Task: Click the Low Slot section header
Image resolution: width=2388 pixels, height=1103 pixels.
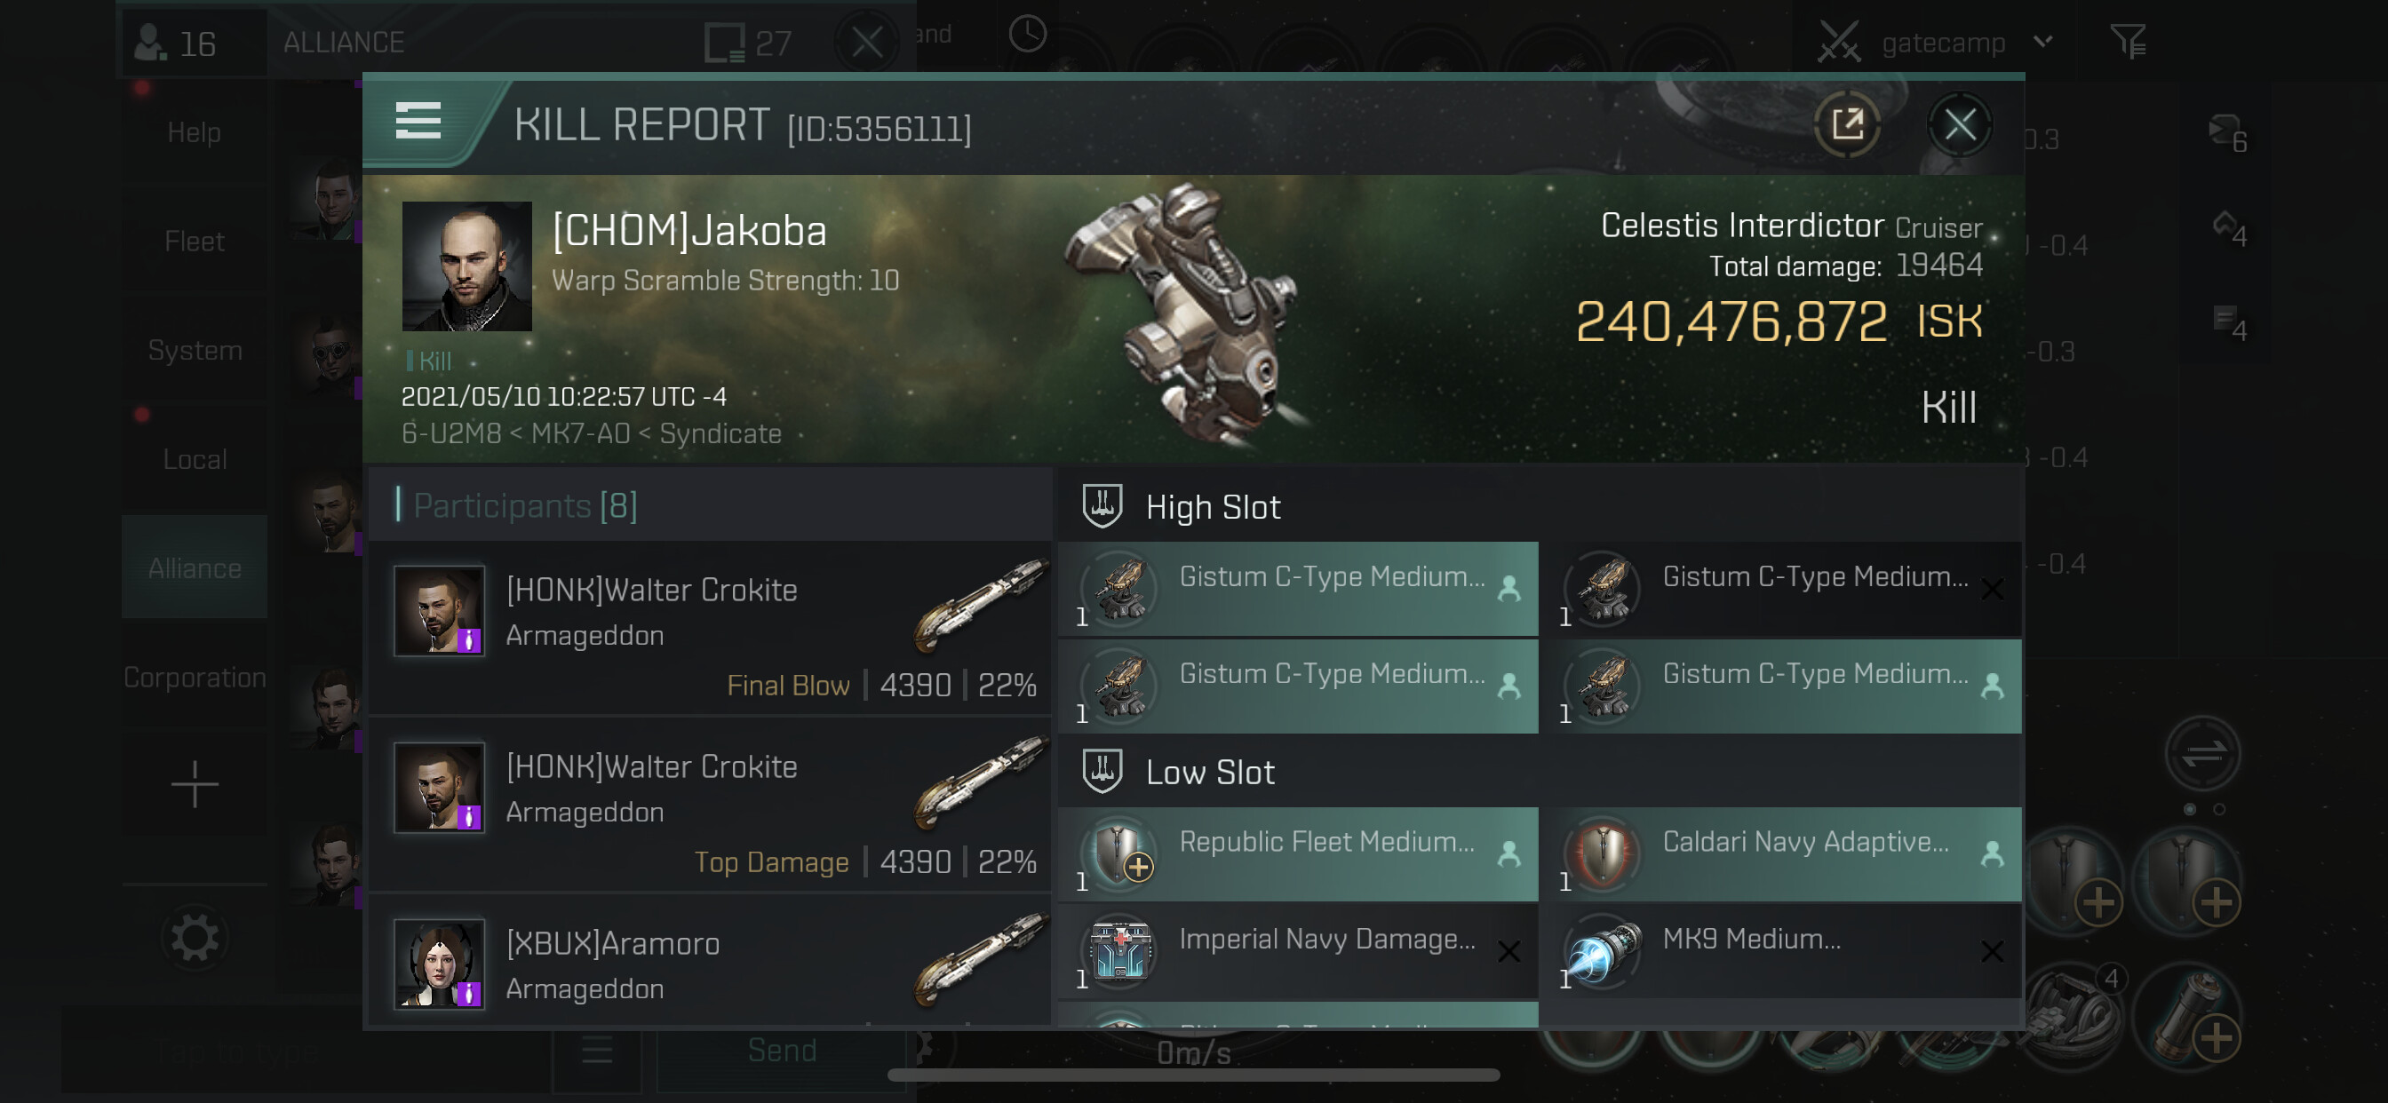Action: (x=1210, y=772)
